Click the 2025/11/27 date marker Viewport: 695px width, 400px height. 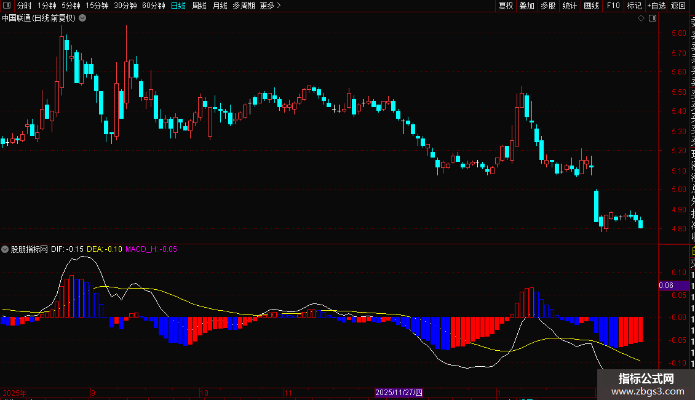pyautogui.click(x=399, y=393)
